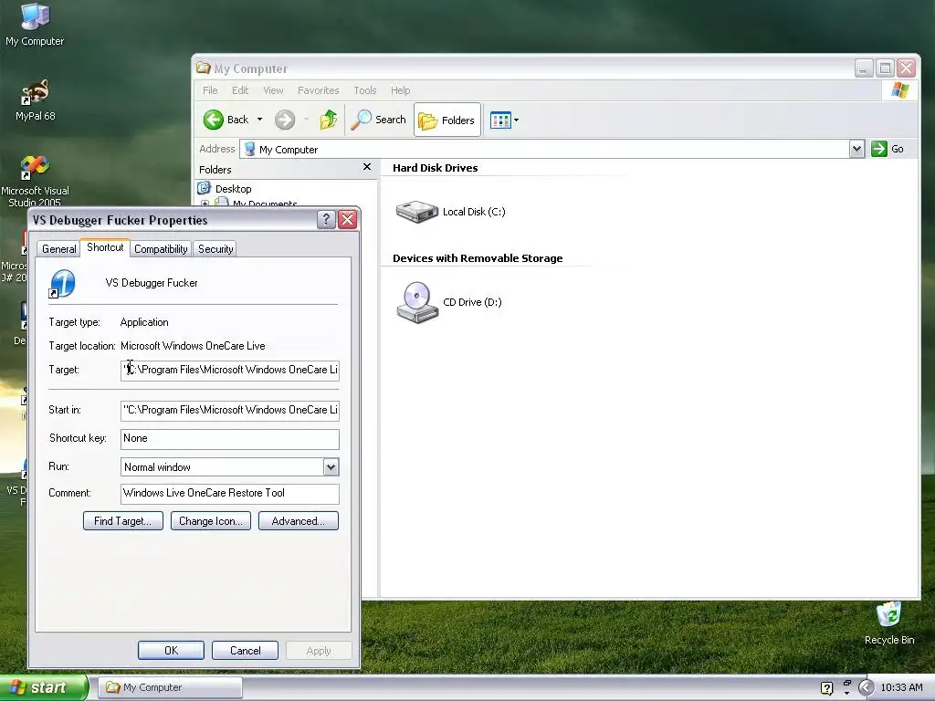Open Search in My Computer toolbar
The width and height of the screenshot is (935, 701).
pos(378,120)
